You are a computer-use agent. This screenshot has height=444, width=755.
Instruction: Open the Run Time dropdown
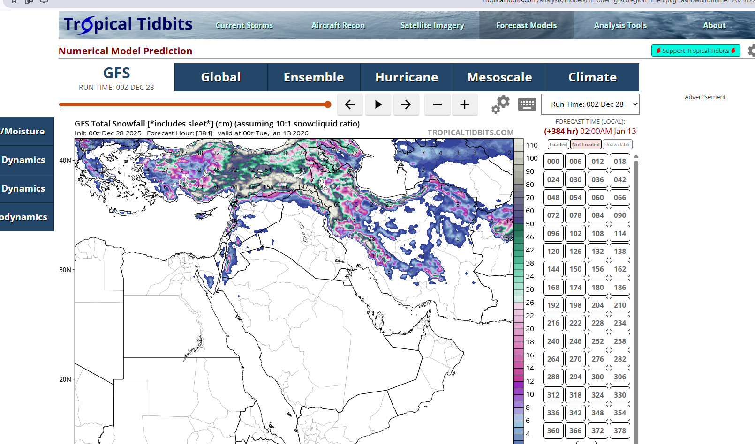click(x=590, y=104)
